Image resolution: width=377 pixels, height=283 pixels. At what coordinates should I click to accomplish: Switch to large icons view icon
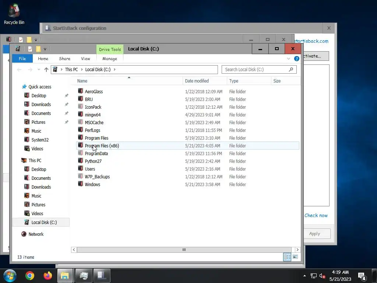295,257
